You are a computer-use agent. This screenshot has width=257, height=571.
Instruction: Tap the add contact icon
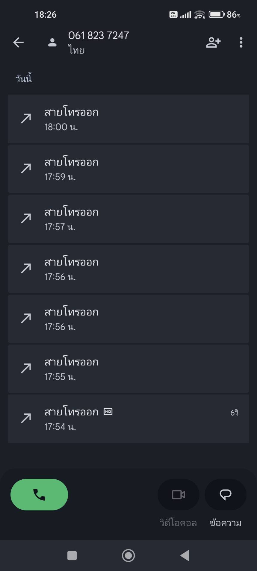click(213, 43)
